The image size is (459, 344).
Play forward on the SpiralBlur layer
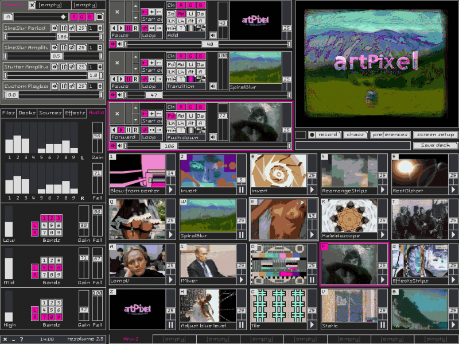(121, 79)
